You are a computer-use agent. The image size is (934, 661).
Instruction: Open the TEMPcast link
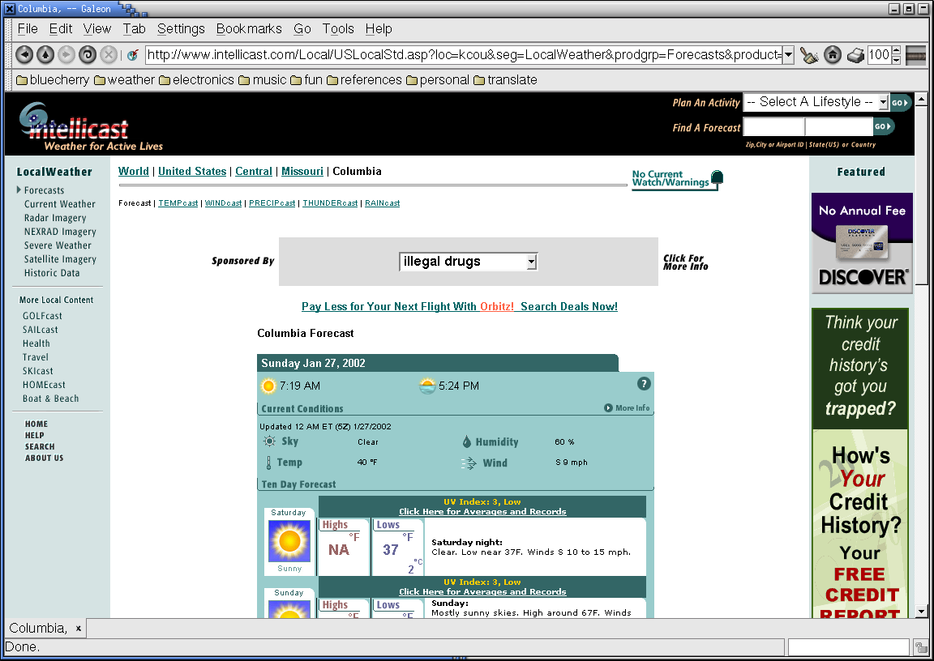coord(178,203)
